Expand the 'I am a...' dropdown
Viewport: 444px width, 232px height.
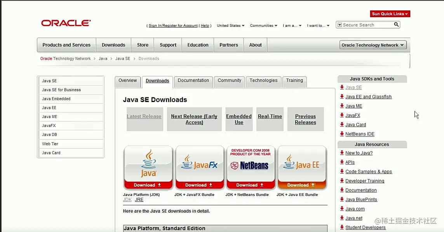coord(292,26)
